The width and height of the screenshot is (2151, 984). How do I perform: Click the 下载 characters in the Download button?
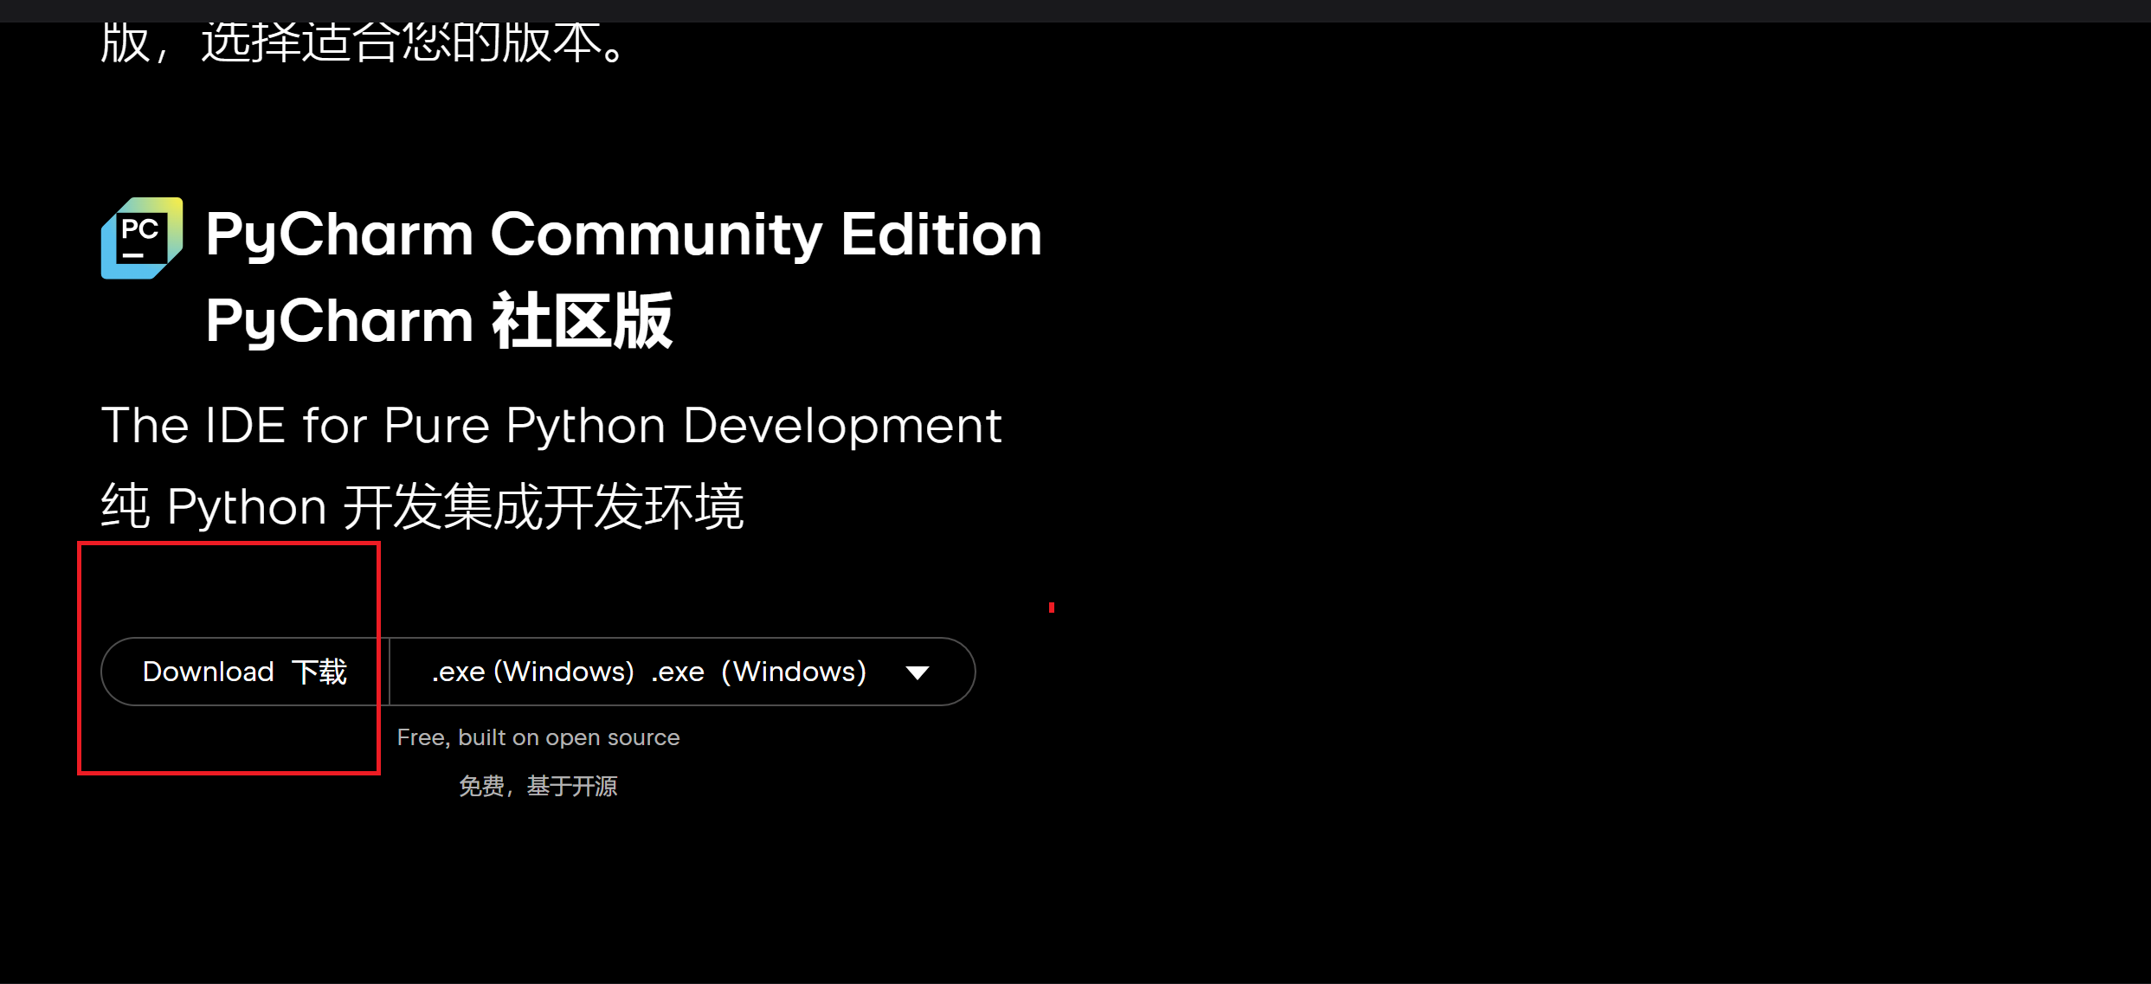(319, 672)
